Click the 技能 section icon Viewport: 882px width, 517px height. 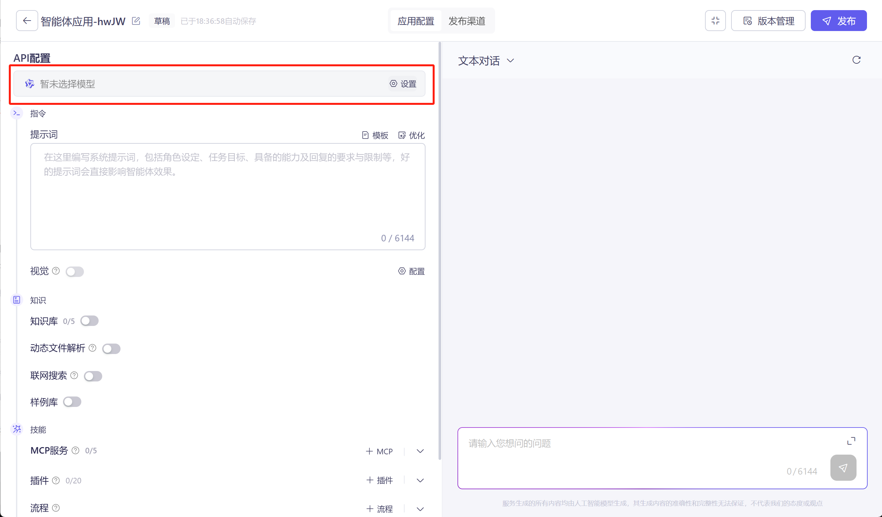tap(16, 429)
